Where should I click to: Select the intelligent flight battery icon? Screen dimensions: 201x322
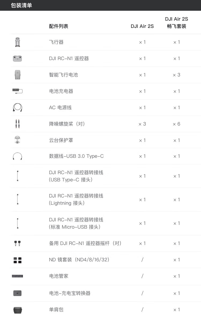coord(17,75)
